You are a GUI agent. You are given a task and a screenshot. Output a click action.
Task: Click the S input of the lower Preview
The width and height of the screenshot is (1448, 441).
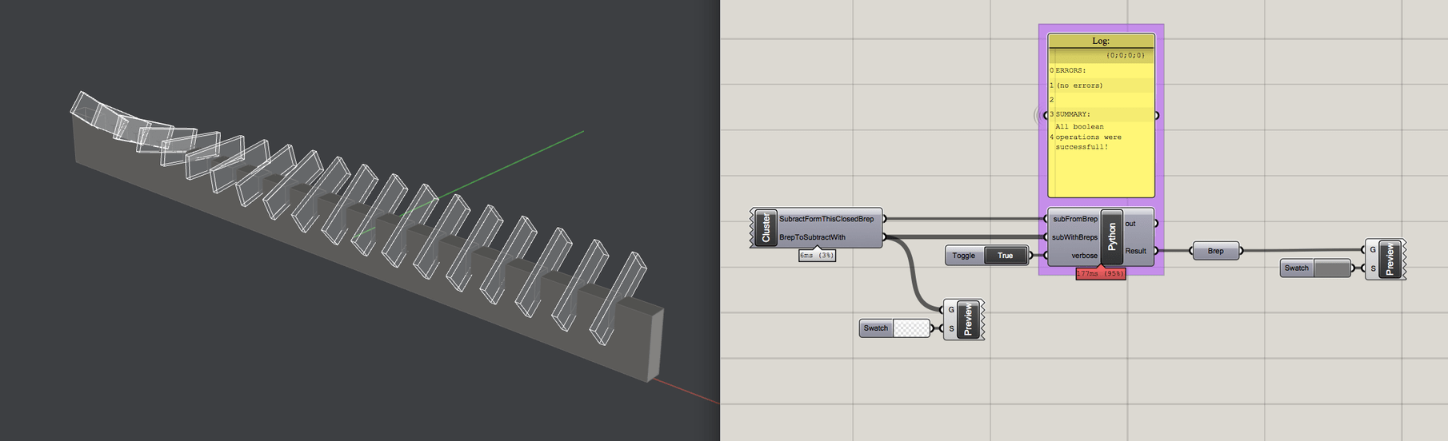[950, 328]
